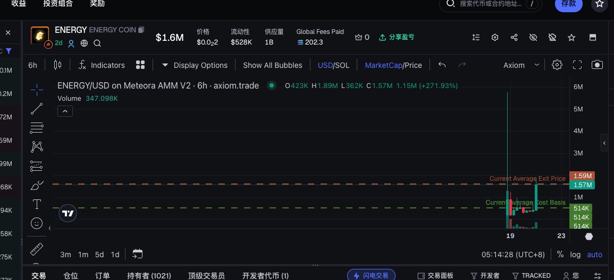Open the go-to-date calendar icon
This screenshot has height=280, width=614.
[138, 254]
